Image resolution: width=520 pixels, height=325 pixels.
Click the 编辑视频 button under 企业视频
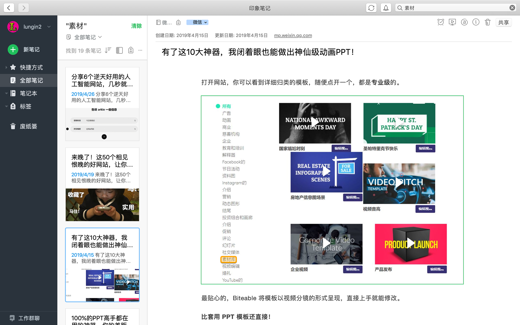353,269
